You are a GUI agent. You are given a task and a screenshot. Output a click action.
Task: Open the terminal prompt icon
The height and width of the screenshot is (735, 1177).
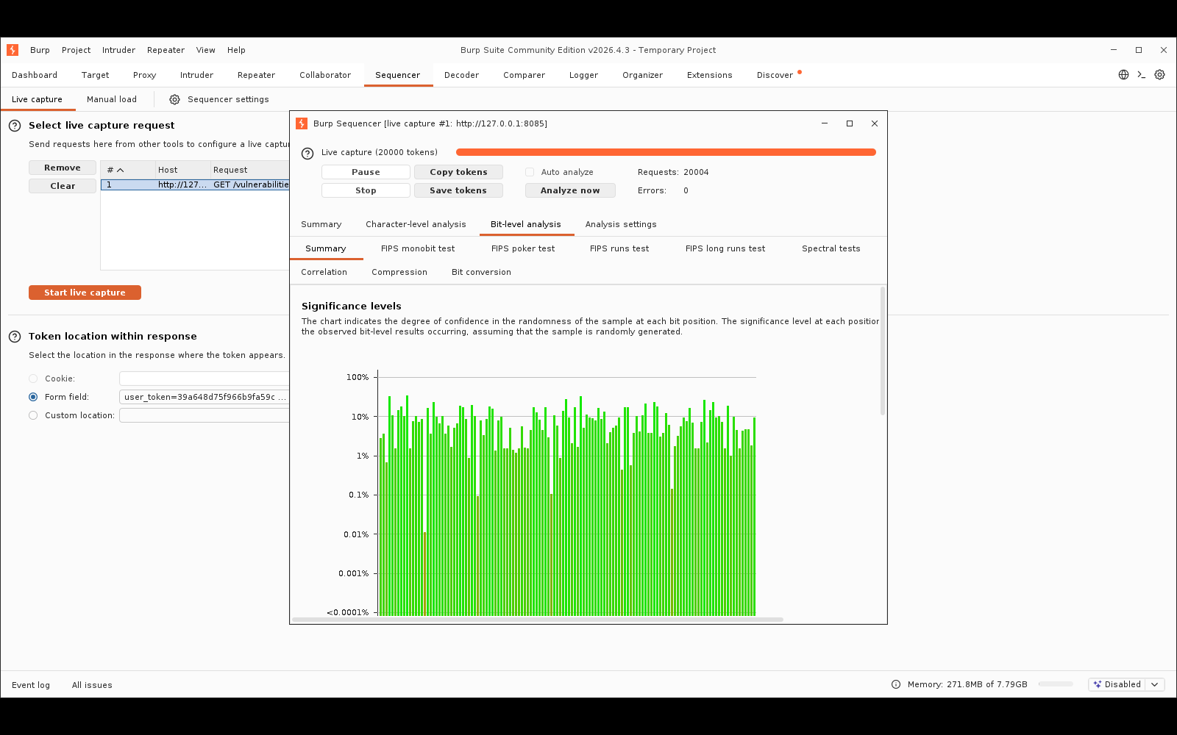pos(1142,75)
